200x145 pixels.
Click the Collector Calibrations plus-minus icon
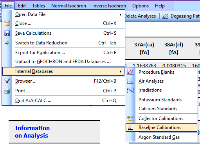(x=130, y=118)
